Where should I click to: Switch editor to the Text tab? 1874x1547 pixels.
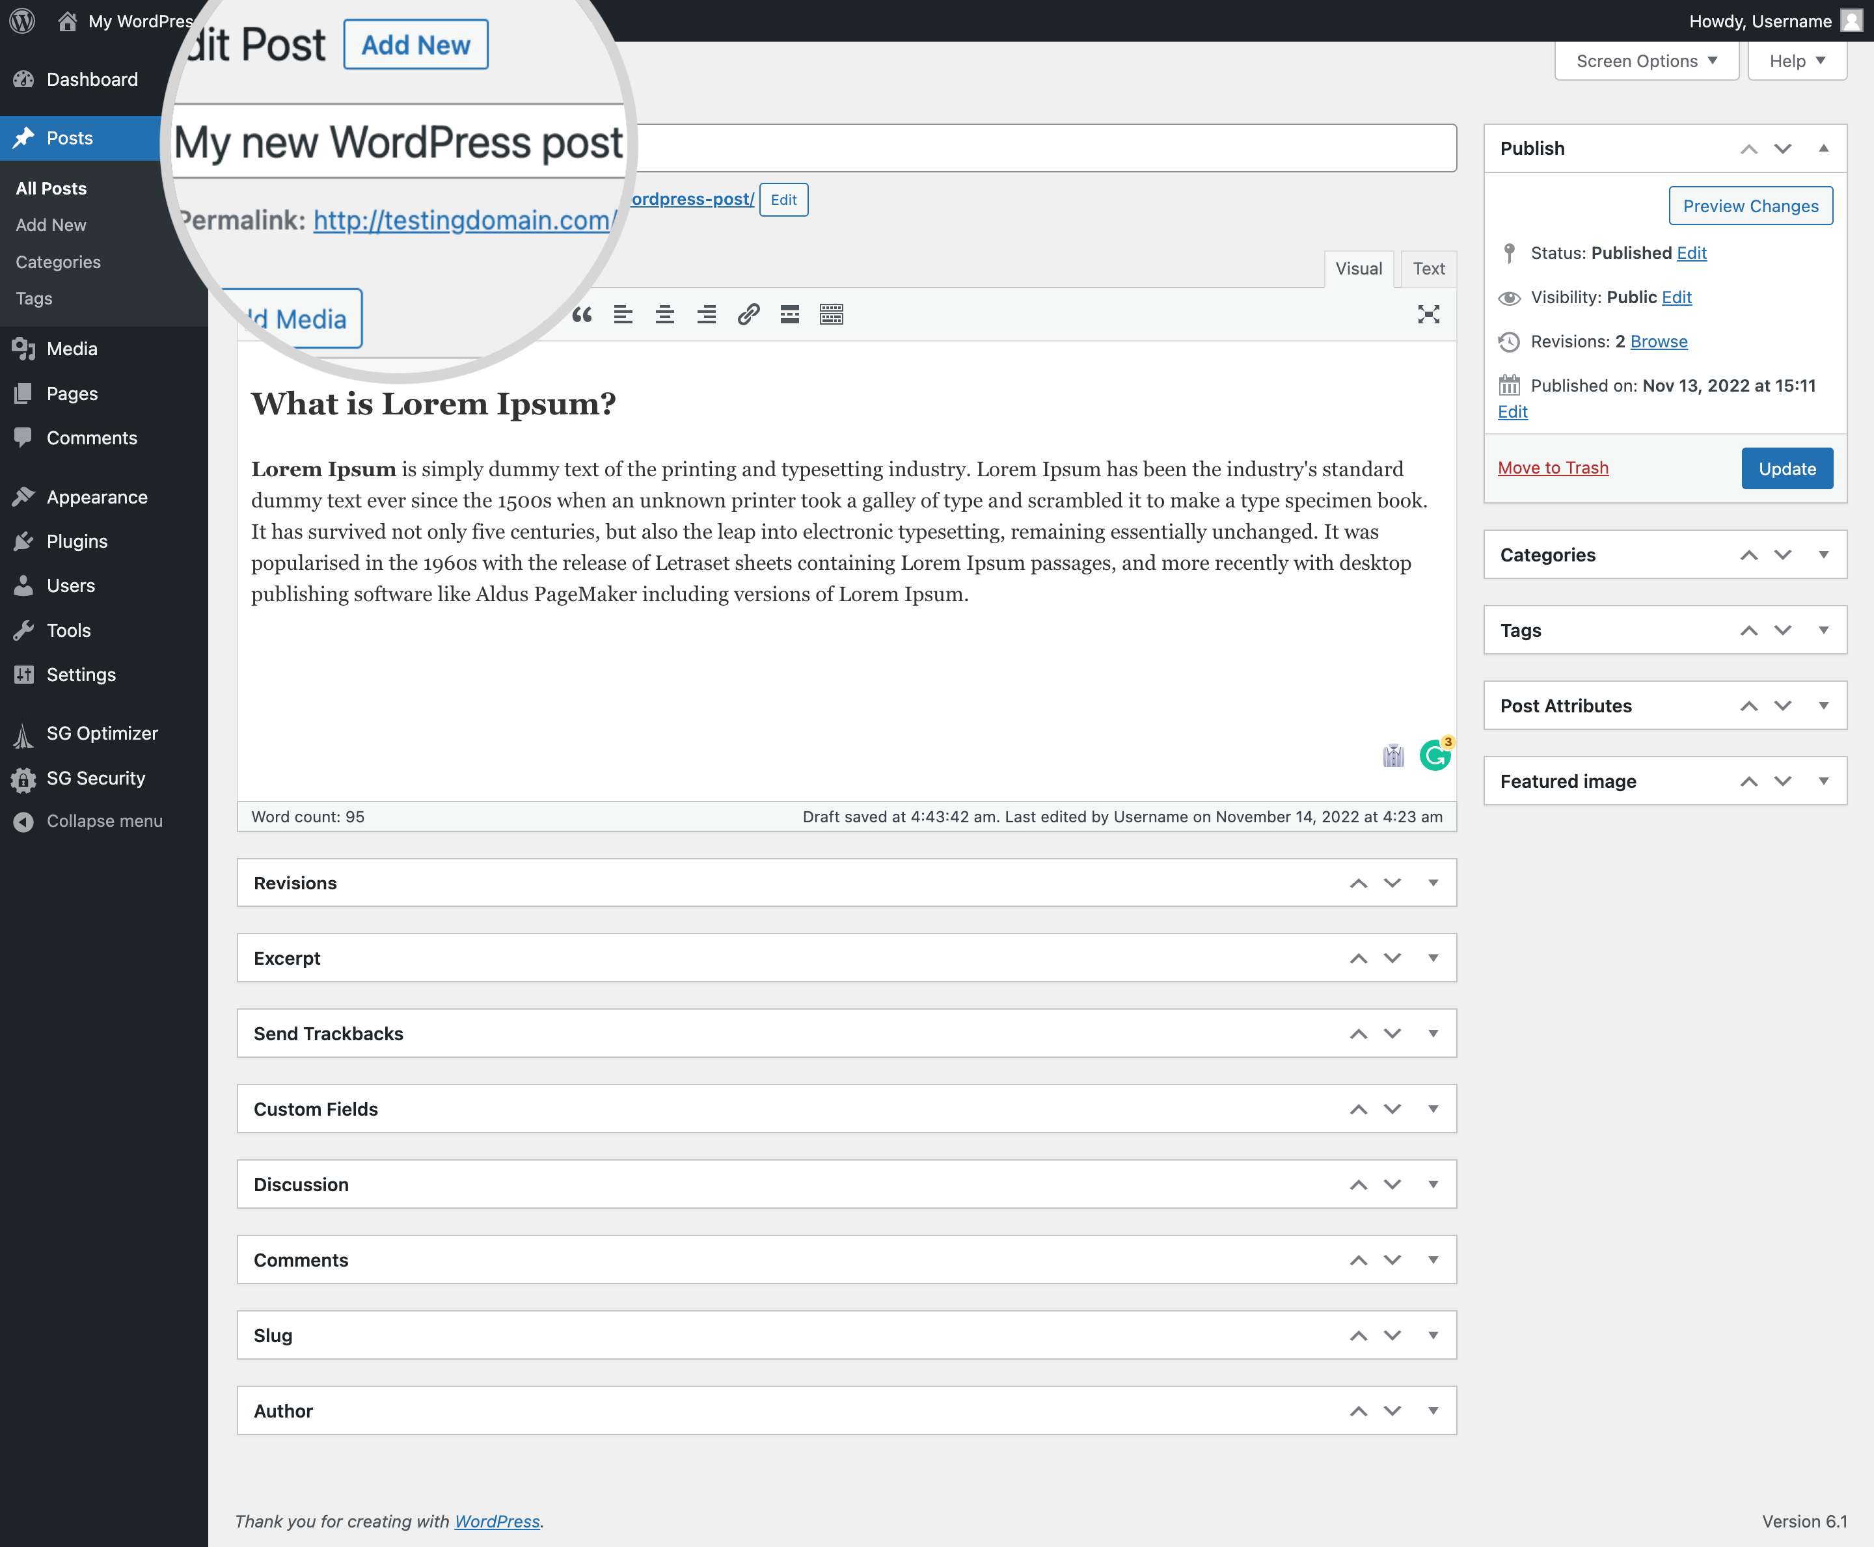click(1428, 269)
